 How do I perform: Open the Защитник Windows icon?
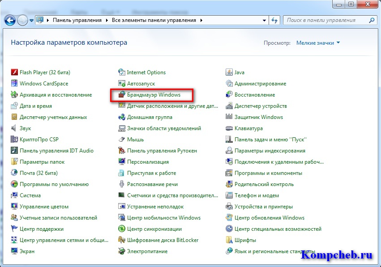click(229, 117)
